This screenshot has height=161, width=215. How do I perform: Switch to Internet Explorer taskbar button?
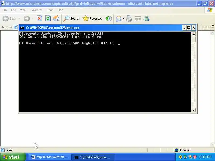pyautogui.click(x=50, y=157)
